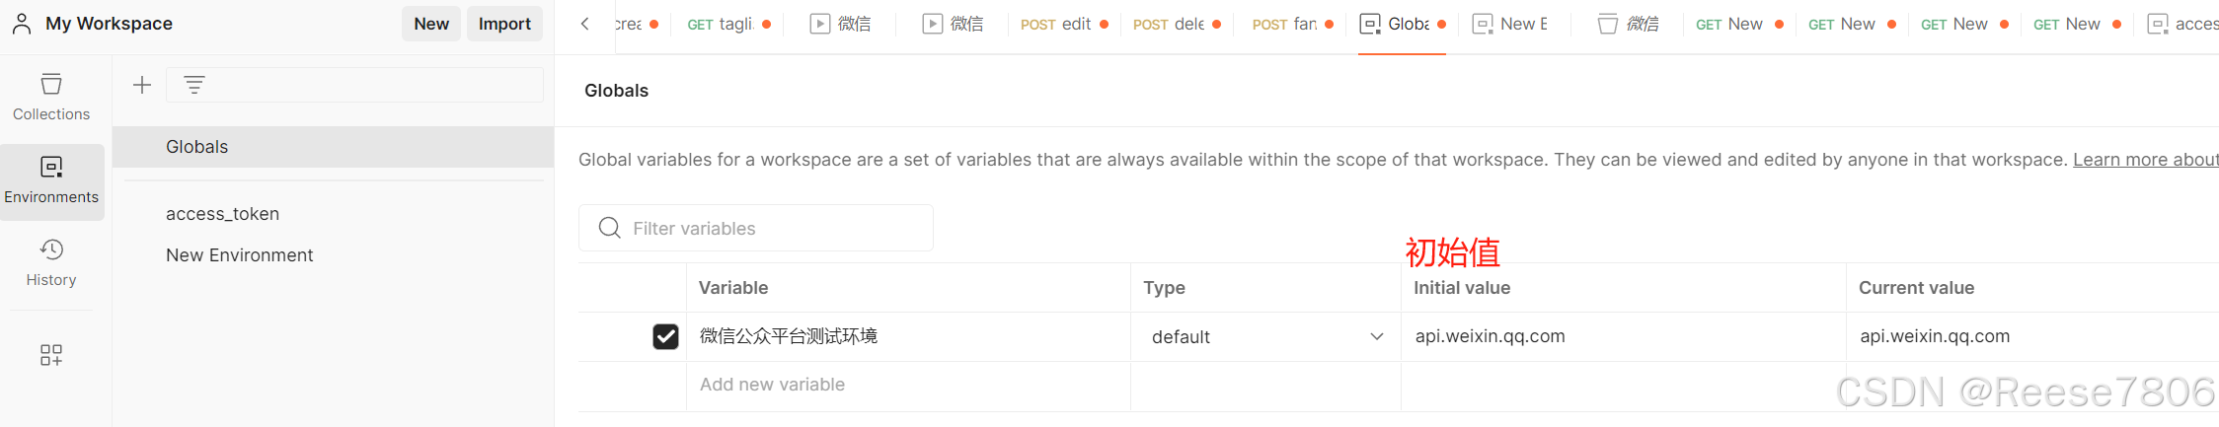Expand the default type dropdown

[1266, 337]
